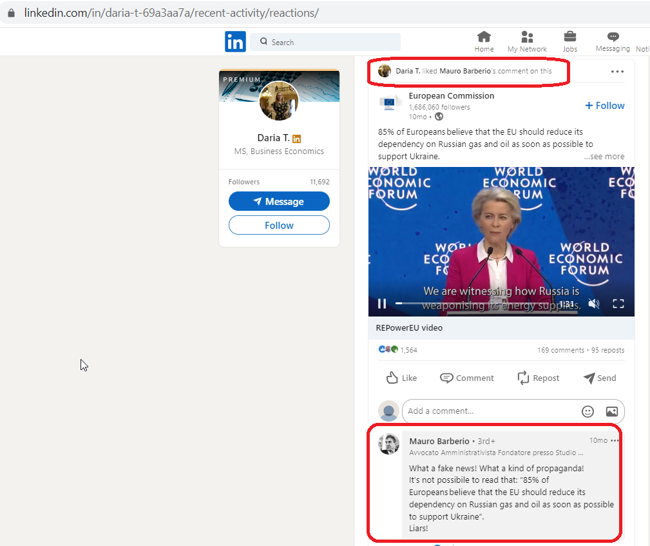The image size is (650, 546).
Task: Click the LinkedIn search box
Action: (x=325, y=42)
